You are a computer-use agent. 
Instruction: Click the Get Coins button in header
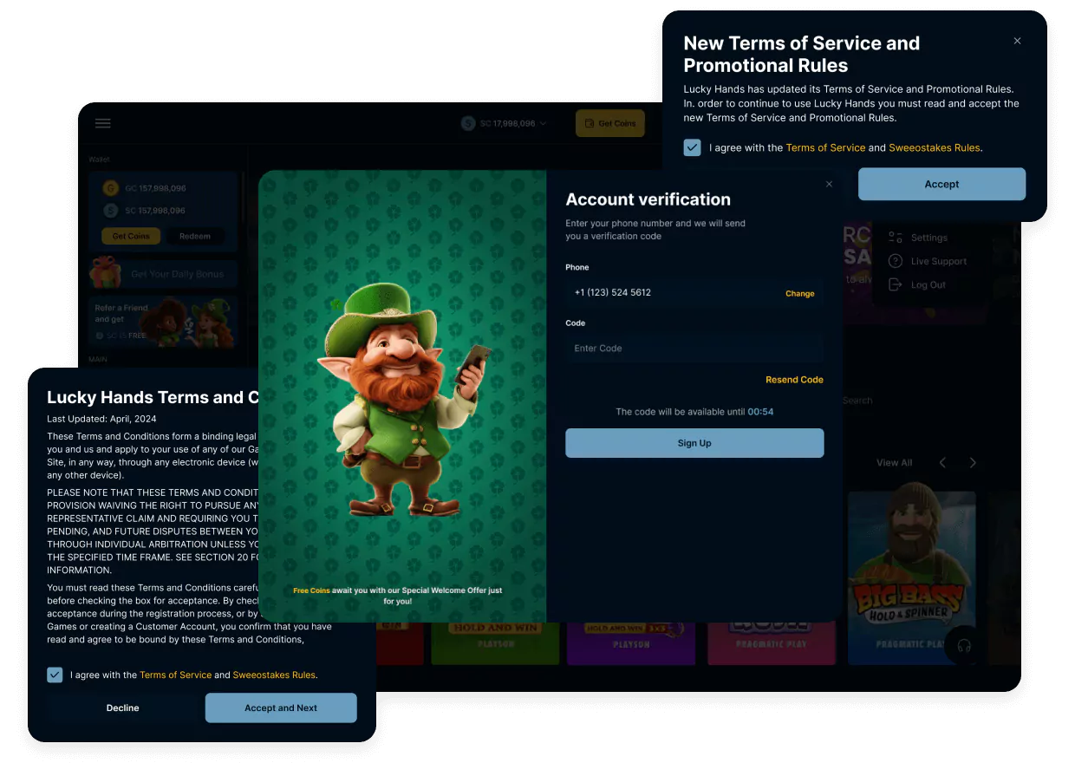tap(611, 123)
